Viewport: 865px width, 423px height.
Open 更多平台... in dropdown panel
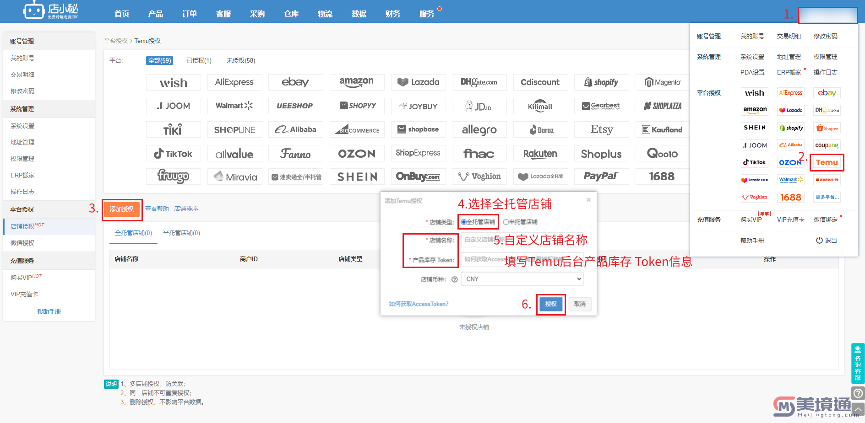[x=827, y=197]
